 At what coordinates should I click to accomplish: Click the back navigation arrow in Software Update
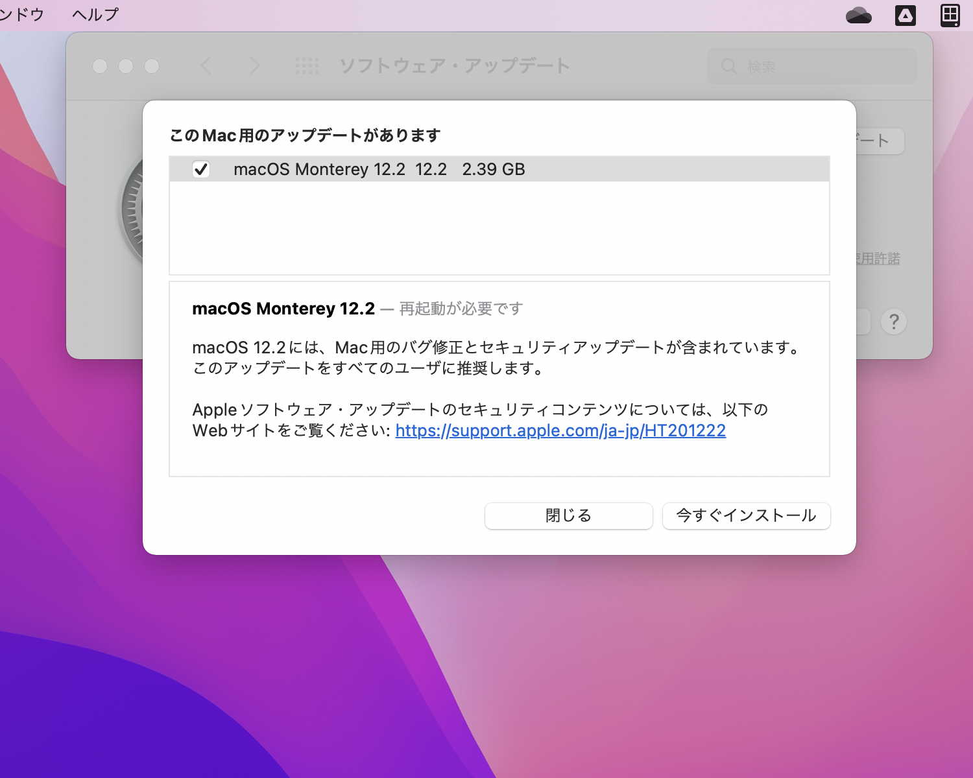click(x=206, y=65)
